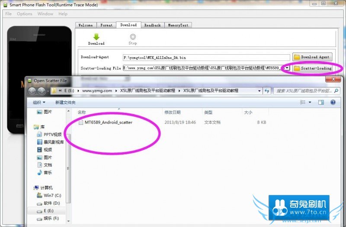The image size is (346, 227).
Task: Click www.yzmg.com in the address breadcrumb
Action: coord(97,91)
